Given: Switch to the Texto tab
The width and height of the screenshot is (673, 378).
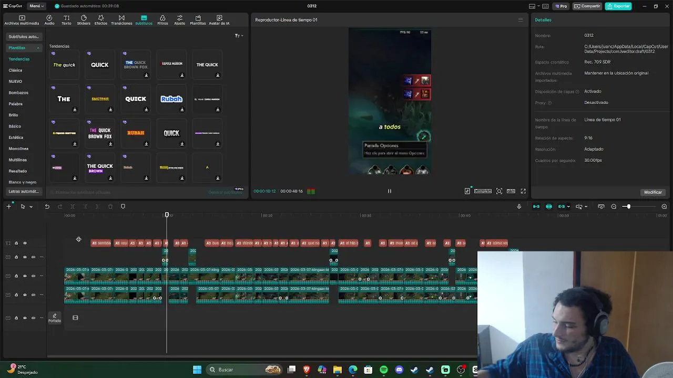Looking at the screenshot, I should 66,20.
